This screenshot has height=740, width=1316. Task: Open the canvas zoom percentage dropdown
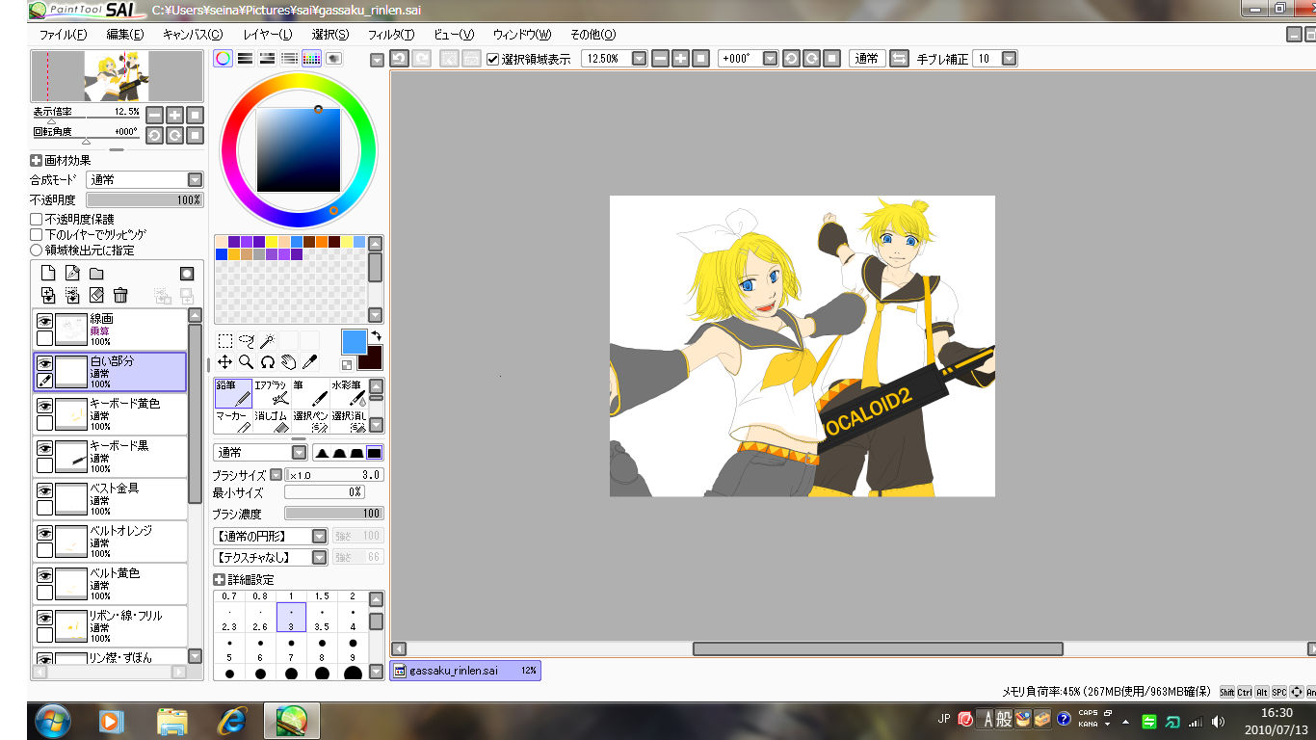coord(640,59)
